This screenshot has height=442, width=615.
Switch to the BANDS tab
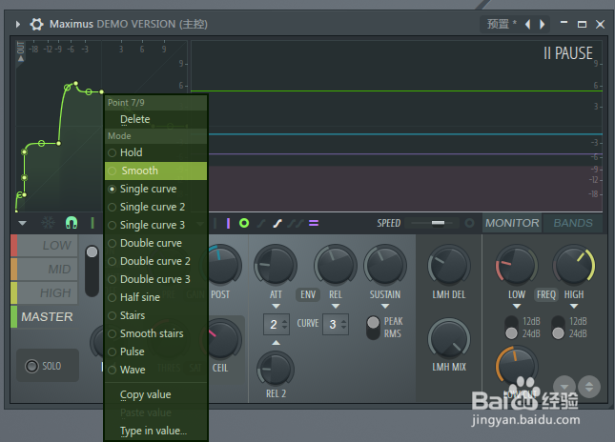click(573, 223)
